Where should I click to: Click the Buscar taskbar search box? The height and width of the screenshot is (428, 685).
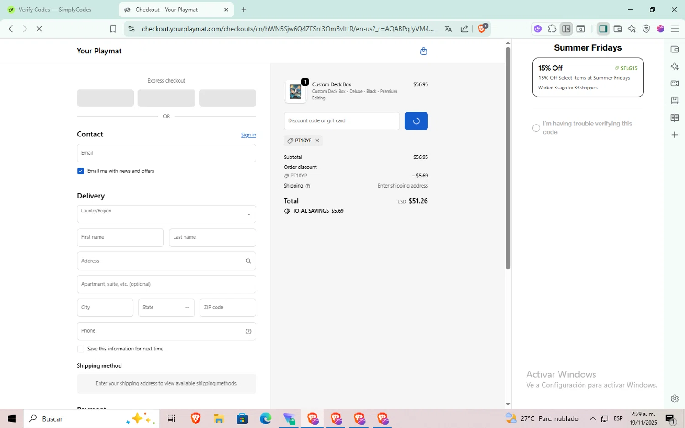91,418
